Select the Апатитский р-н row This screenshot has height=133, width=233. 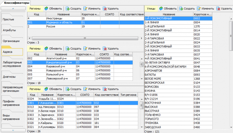point(80,58)
